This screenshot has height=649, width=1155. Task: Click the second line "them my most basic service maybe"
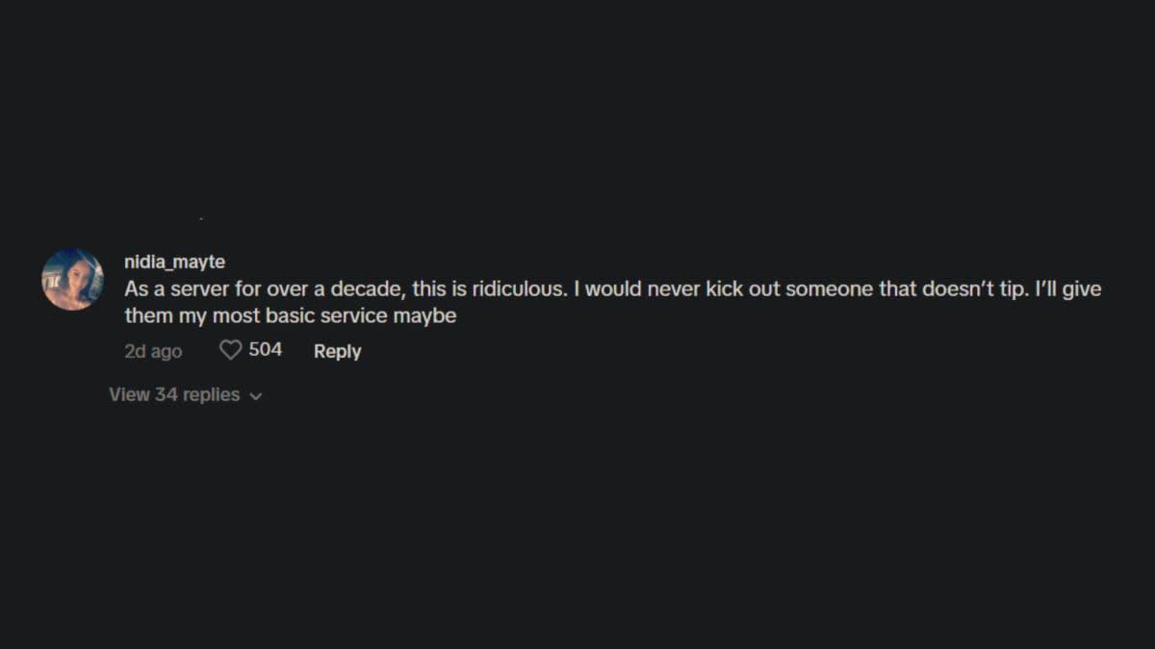tap(290, 315)
